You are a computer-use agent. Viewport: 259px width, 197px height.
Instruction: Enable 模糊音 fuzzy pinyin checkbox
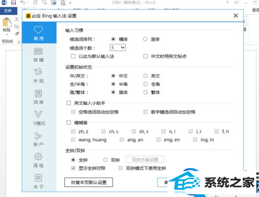pos(69,123)
